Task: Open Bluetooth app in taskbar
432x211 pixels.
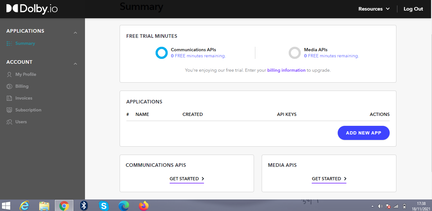Action: [84, 206]
